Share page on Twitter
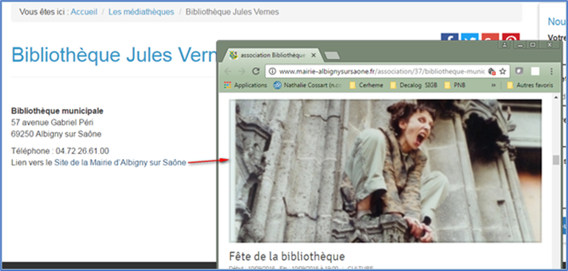This screenshot has height=271, width=568. [x=470, y=39]
